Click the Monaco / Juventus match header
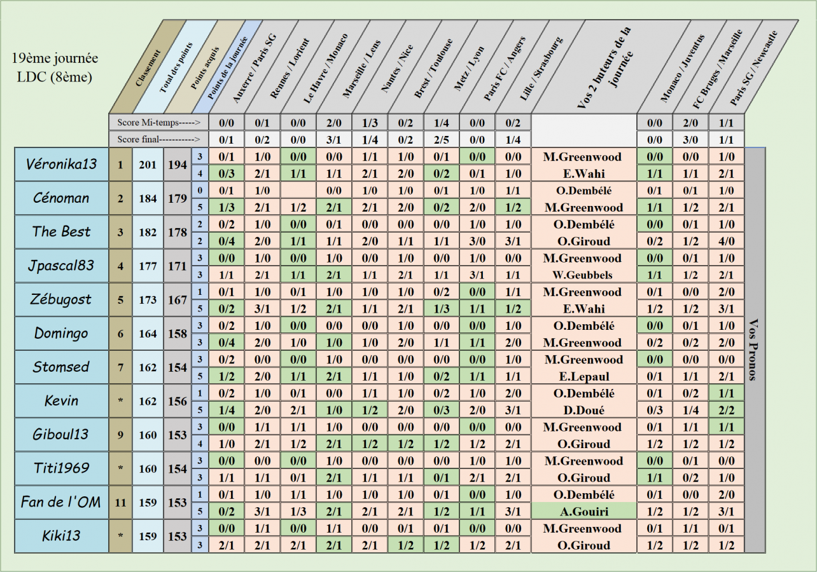This screenshot has height=572, width=817. [681, 69]
